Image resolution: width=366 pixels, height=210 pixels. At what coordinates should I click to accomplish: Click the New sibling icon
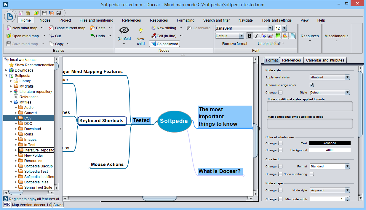click(x=153, y=28)
